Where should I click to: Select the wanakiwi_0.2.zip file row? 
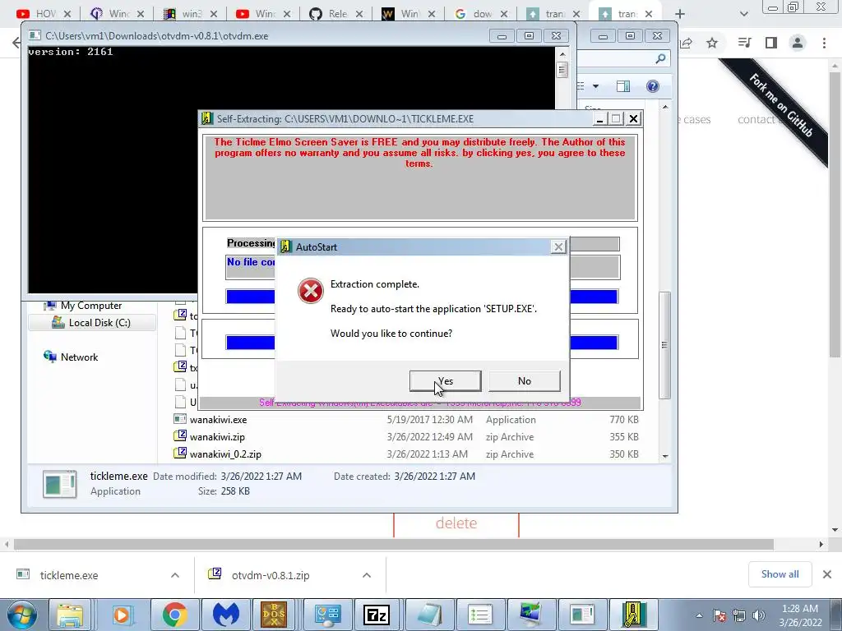point(406,454)
